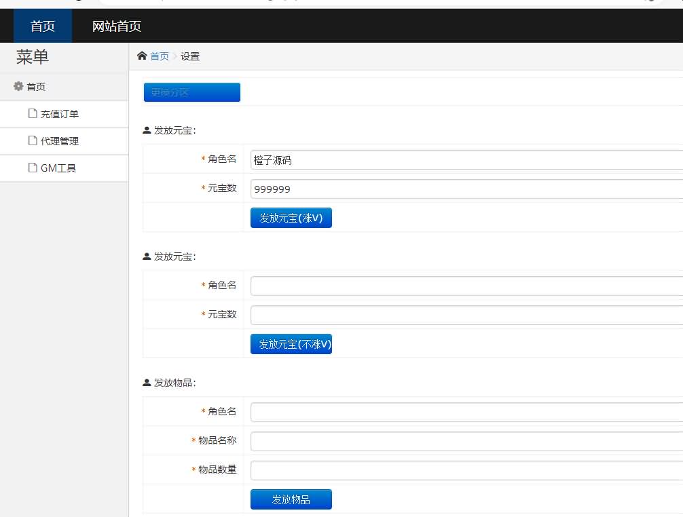Open GM工具 in the sidebar
Screen dimensions: 683x517
pos(58,168)
